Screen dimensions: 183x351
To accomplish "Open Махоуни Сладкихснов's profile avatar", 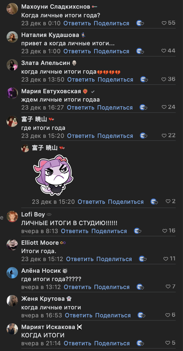I will pos(12,9).
